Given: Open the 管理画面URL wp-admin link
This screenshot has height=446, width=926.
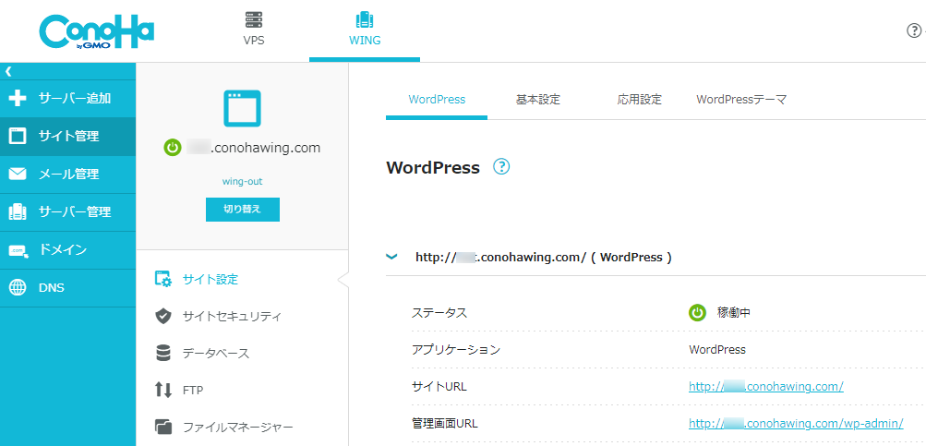Looking at the screenshot, I should click(x=795, y=424).
